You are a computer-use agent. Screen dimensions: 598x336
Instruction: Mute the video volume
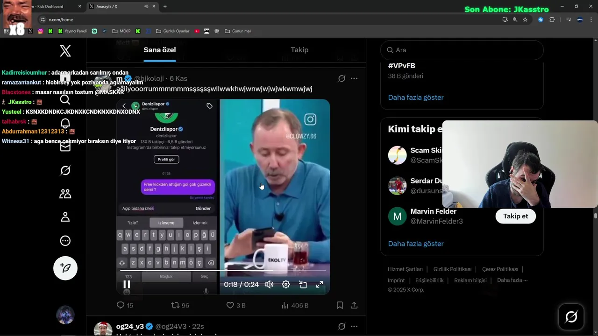click(x=269, y=284)
